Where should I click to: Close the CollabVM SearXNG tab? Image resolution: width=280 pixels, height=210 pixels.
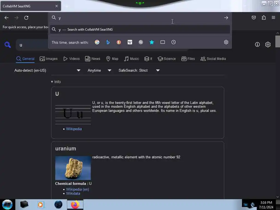point(56,6)
